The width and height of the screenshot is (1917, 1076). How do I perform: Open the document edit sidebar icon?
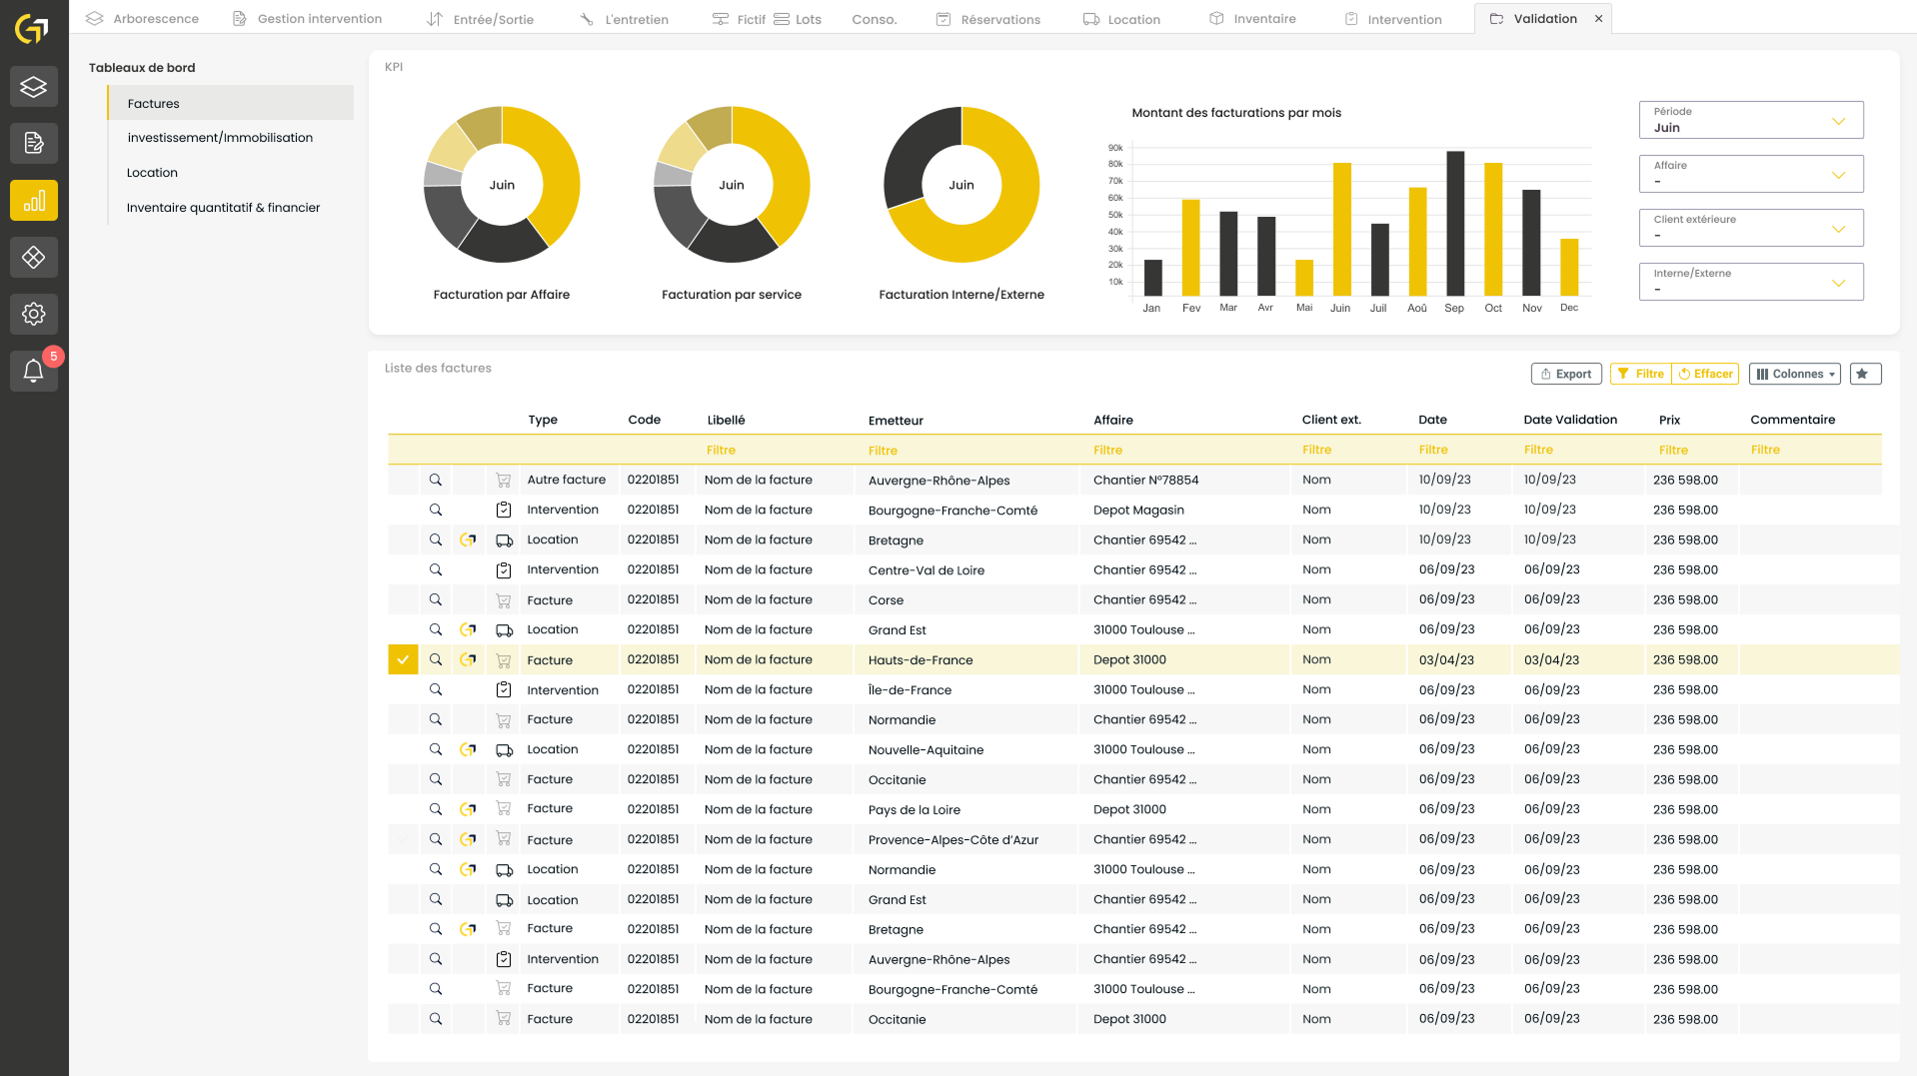[x=33, y=144]
